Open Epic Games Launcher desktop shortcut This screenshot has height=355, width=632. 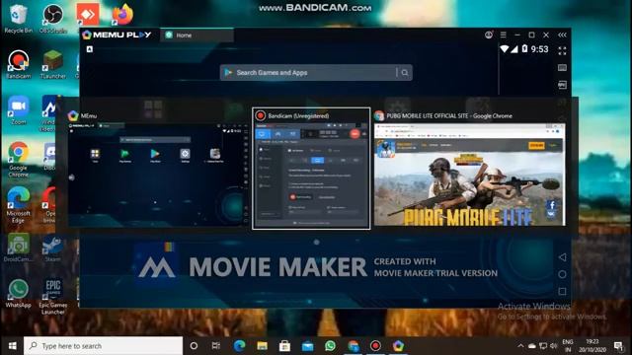(x=52, y=297)
